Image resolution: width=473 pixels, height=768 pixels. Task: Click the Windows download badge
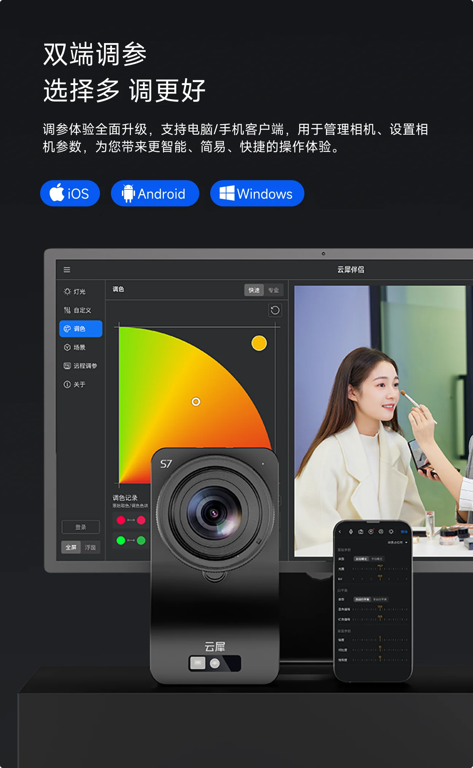pos(257,193)
